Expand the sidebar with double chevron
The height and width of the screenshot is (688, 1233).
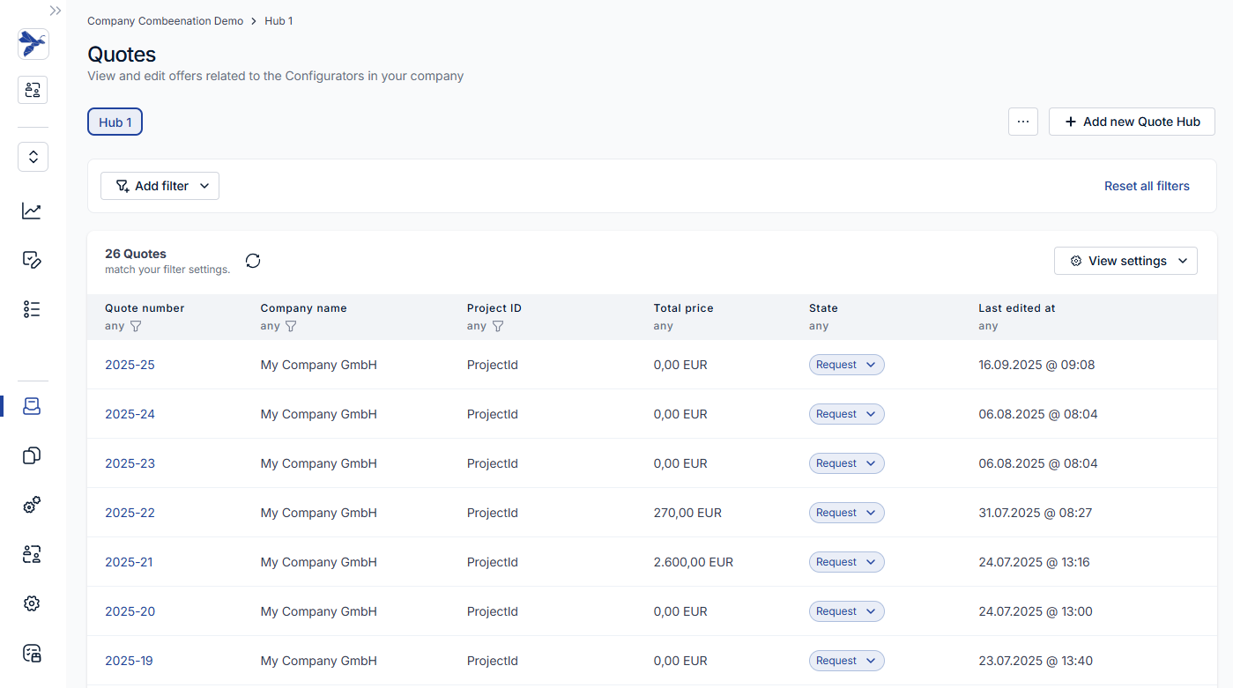pos(56,11)
